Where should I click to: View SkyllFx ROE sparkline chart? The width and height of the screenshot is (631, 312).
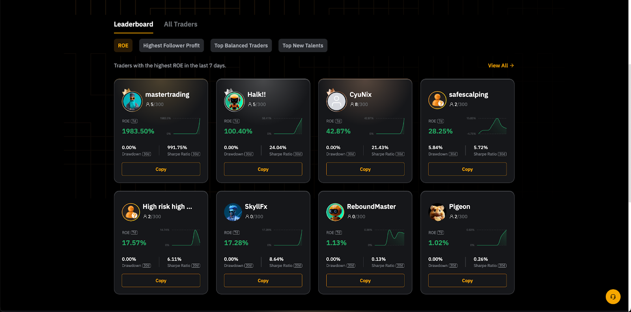point(288,238)
